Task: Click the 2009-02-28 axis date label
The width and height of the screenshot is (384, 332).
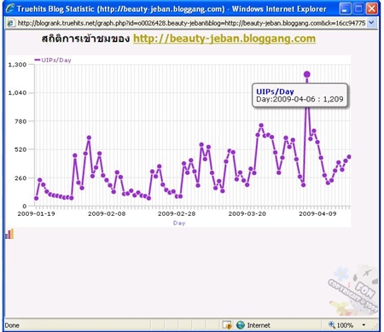Action: [177, 213]
